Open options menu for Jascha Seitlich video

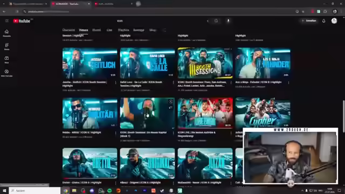[x=116, y=82]
